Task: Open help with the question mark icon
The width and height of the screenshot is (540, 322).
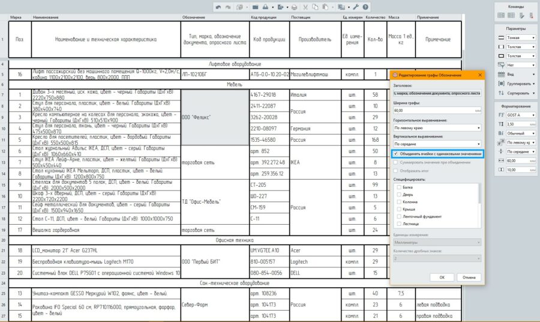Action: [x=365, y=7]
